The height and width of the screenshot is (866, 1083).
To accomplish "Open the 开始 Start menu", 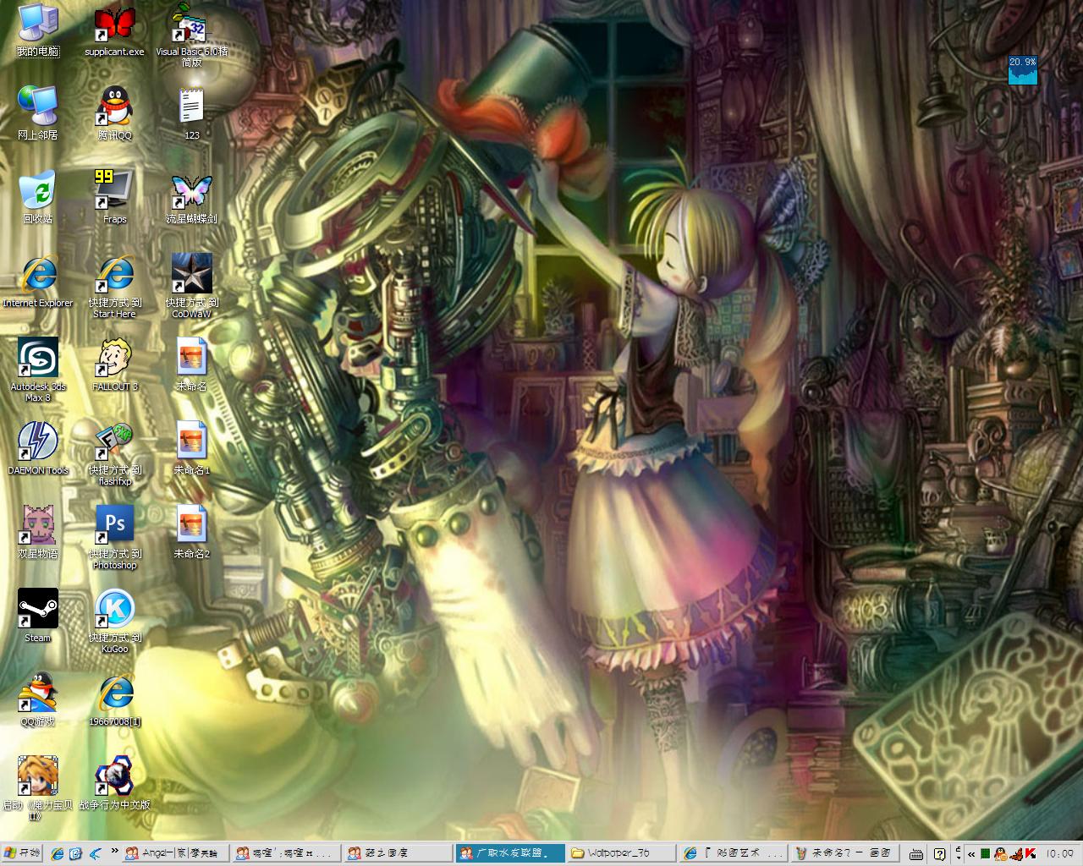I will point(22,853).
